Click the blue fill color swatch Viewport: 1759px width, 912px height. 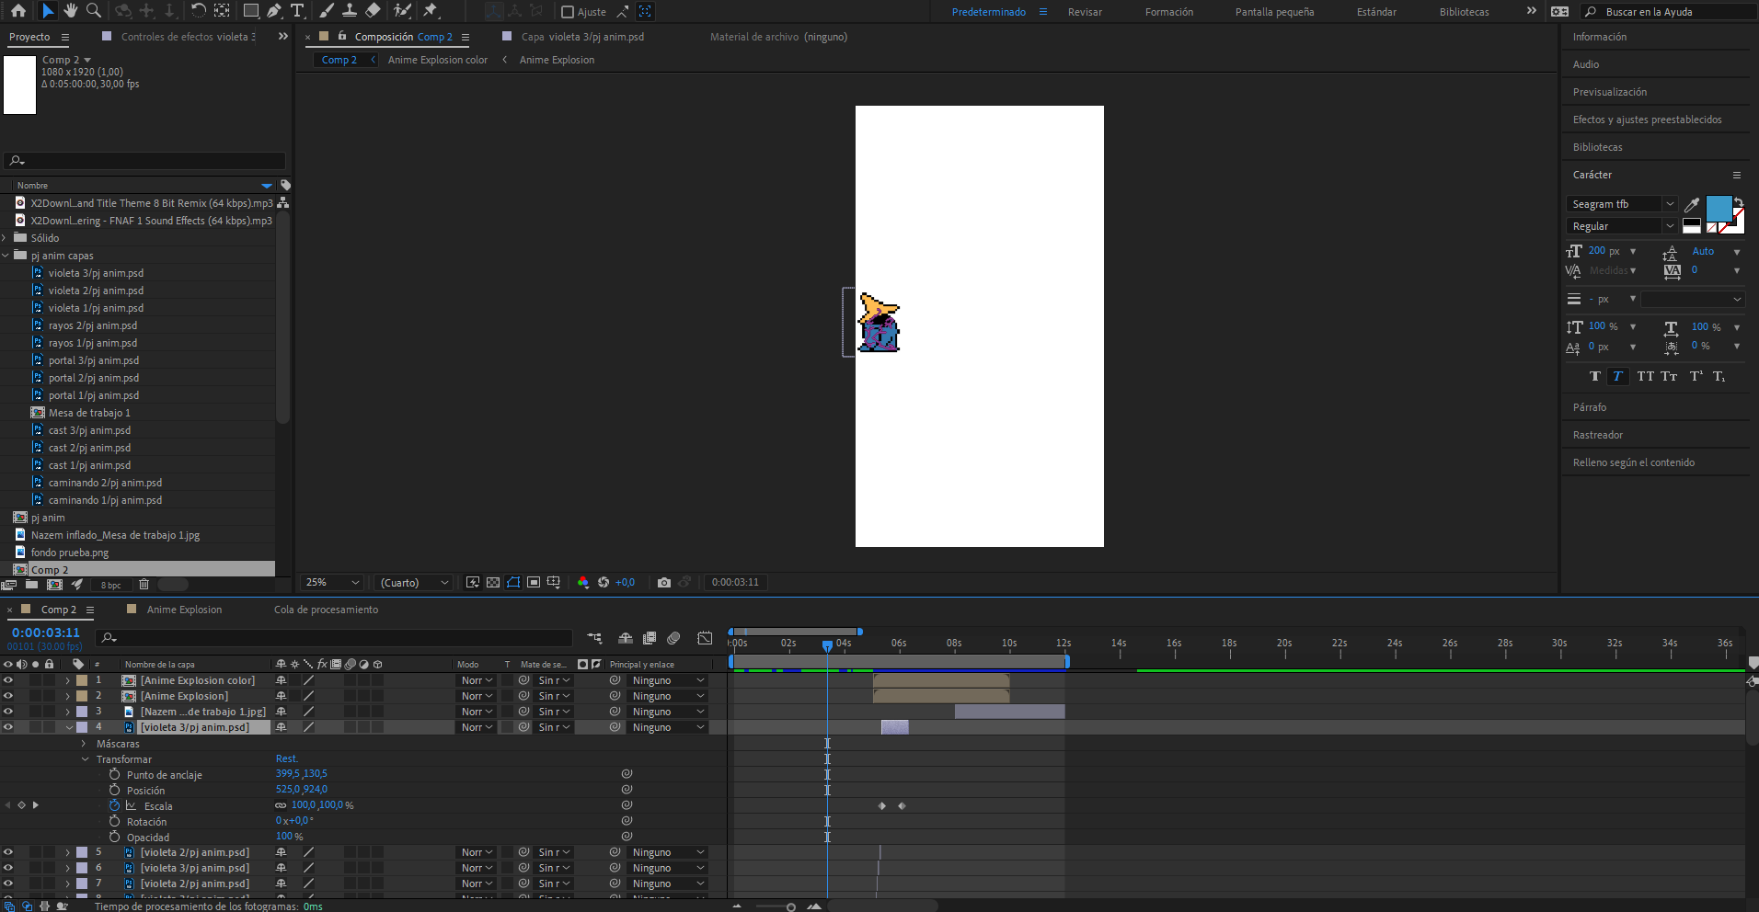click(1719, 209)
